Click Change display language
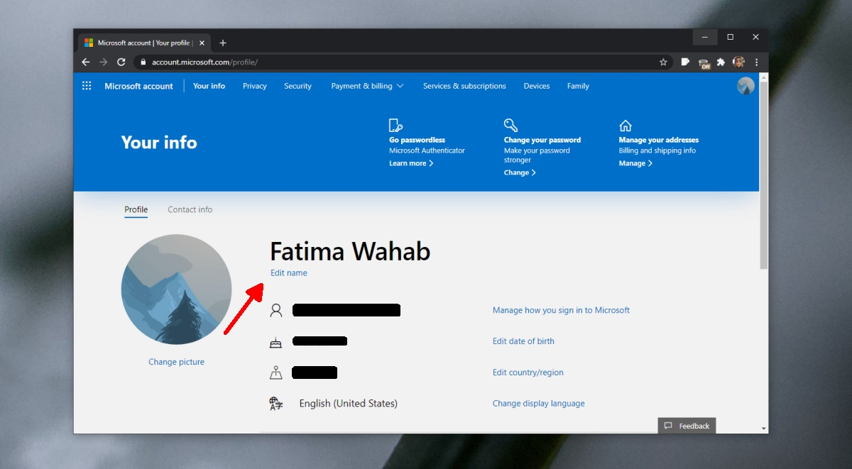This screenshot has width=852, height=469. [539, 404]
